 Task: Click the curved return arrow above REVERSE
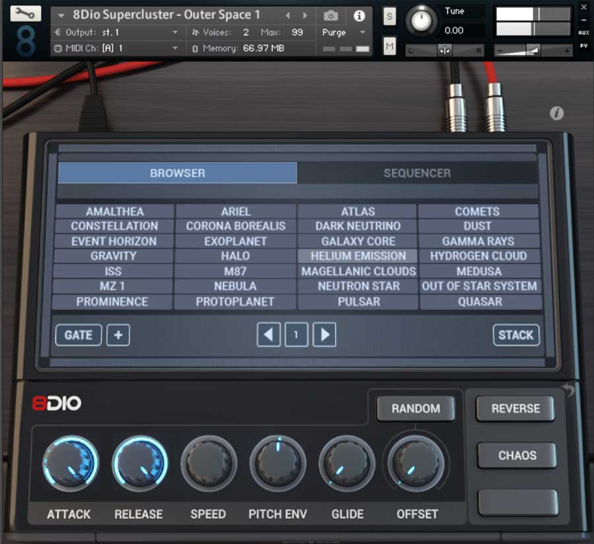(x=568, y=389)
